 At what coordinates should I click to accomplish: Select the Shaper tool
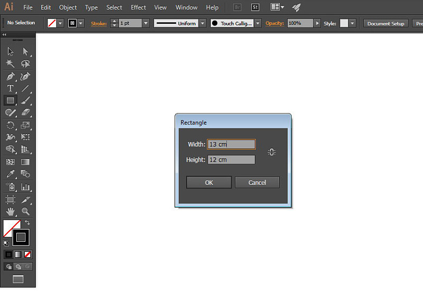point(10,112)
